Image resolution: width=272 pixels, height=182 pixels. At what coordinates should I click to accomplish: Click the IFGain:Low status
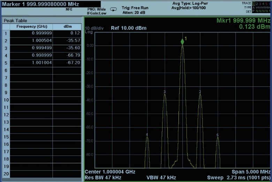[97, 13]
